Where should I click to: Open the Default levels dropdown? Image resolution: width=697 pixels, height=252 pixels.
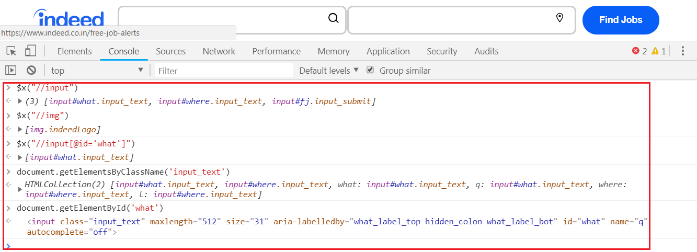(x=329, y=70)
